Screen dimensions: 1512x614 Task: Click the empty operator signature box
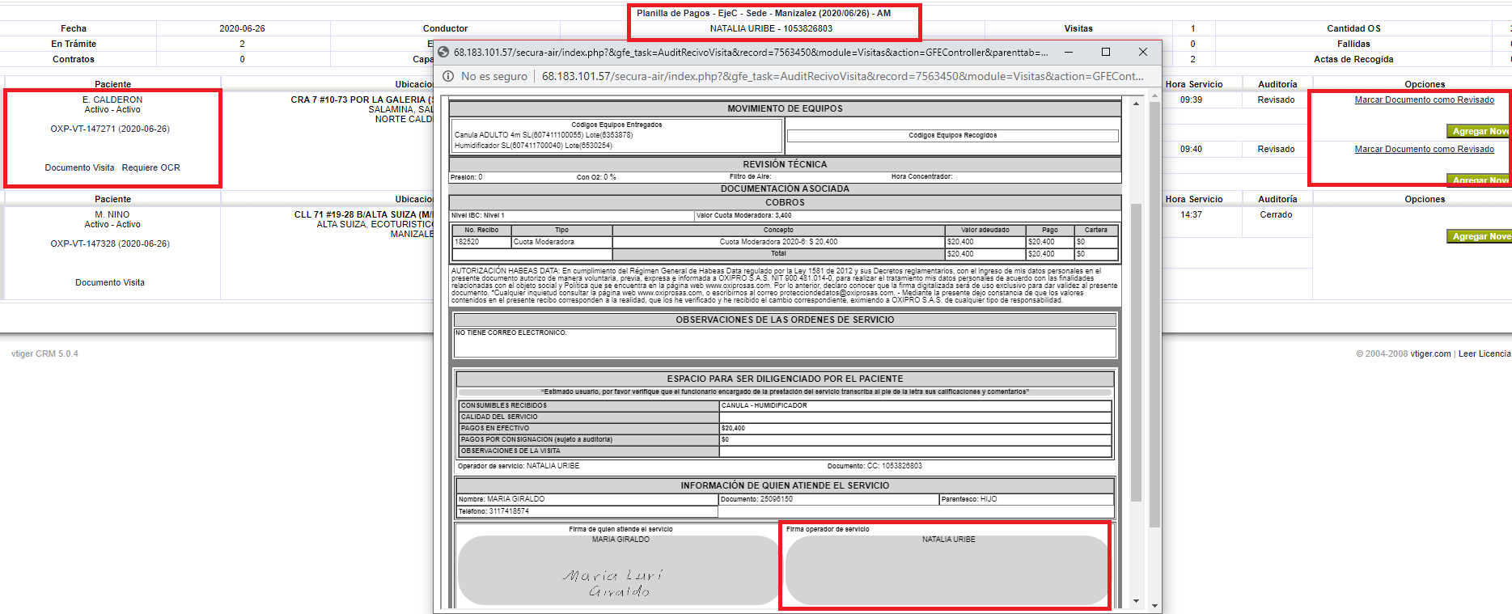coord(947,570)
